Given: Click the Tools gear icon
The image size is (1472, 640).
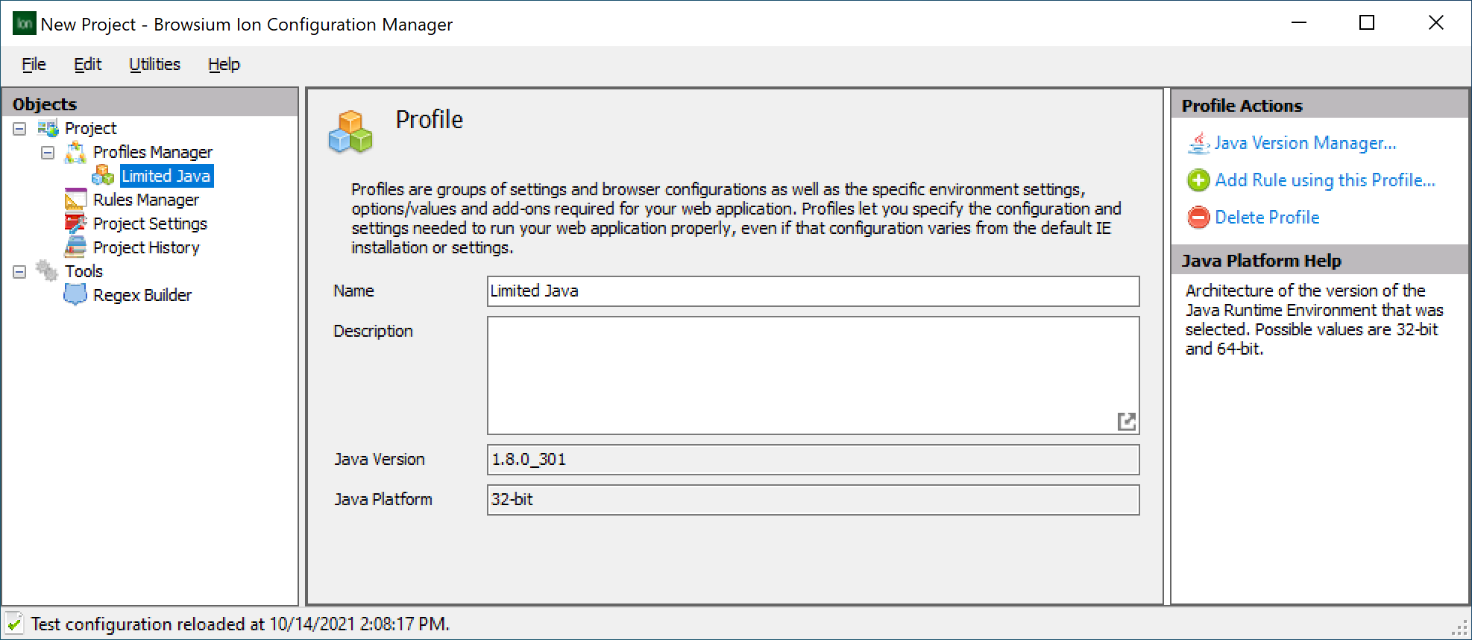Looking at the screenshot, I should tap(48, 271).
